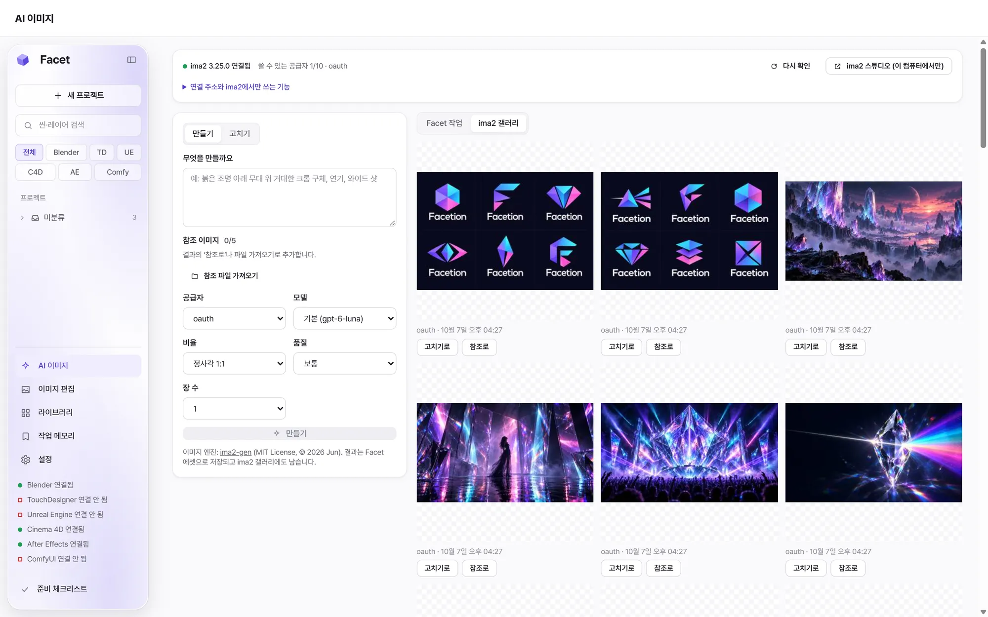The height and width of the screenshot is (617, 988).
Task: Toggle the 전체 filter chip
Action: [x=29, y=152]
